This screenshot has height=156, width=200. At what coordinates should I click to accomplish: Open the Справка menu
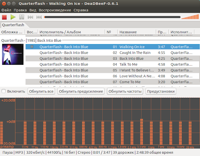(x=81, y=10)
